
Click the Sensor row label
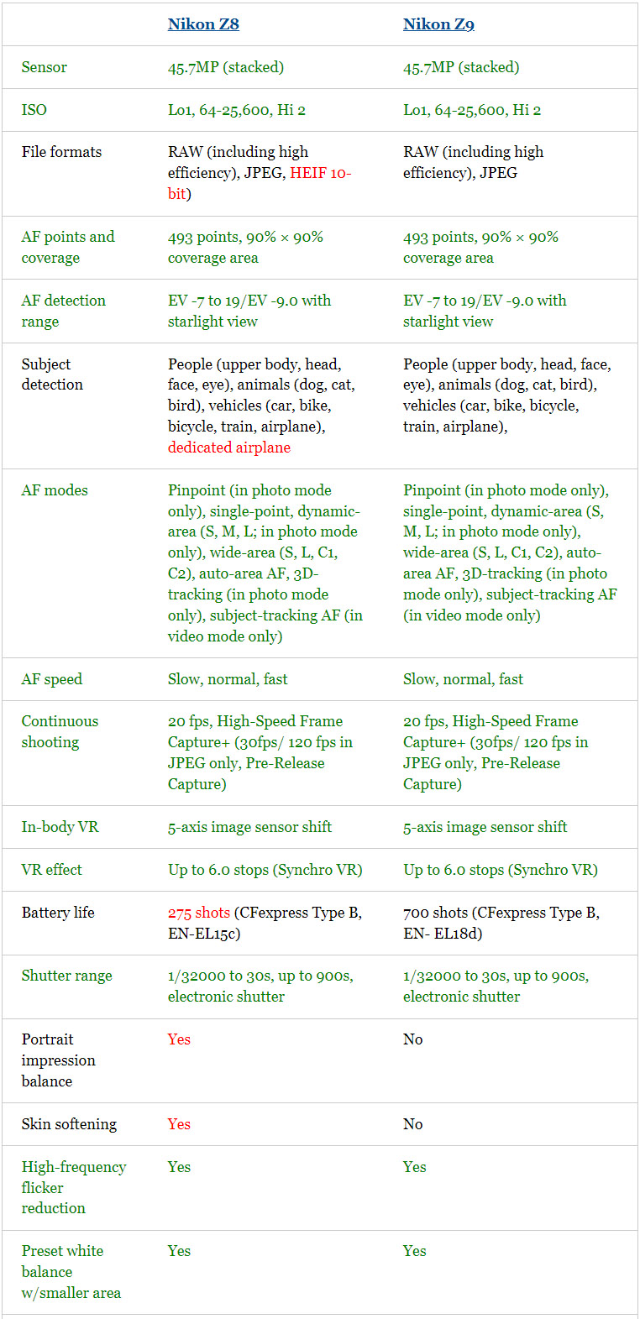coord(45,67)
